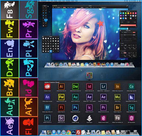Launch Adobe Prelude (Pl) icon in the folder
The height and width of the screenshot is (136, 142).
[x=47, y=118]
